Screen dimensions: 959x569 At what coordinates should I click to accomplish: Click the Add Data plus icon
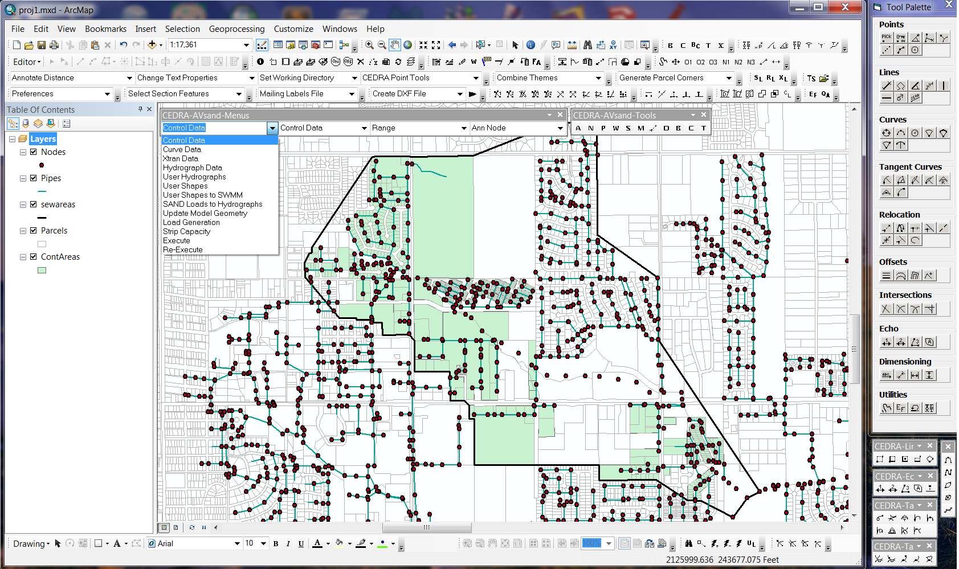coord(152,45)
